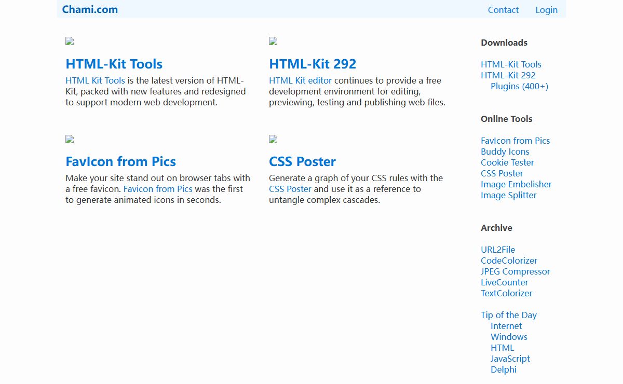Click the Archive sidebar heading
Screen dimensions: 623x384
(496, 228)
